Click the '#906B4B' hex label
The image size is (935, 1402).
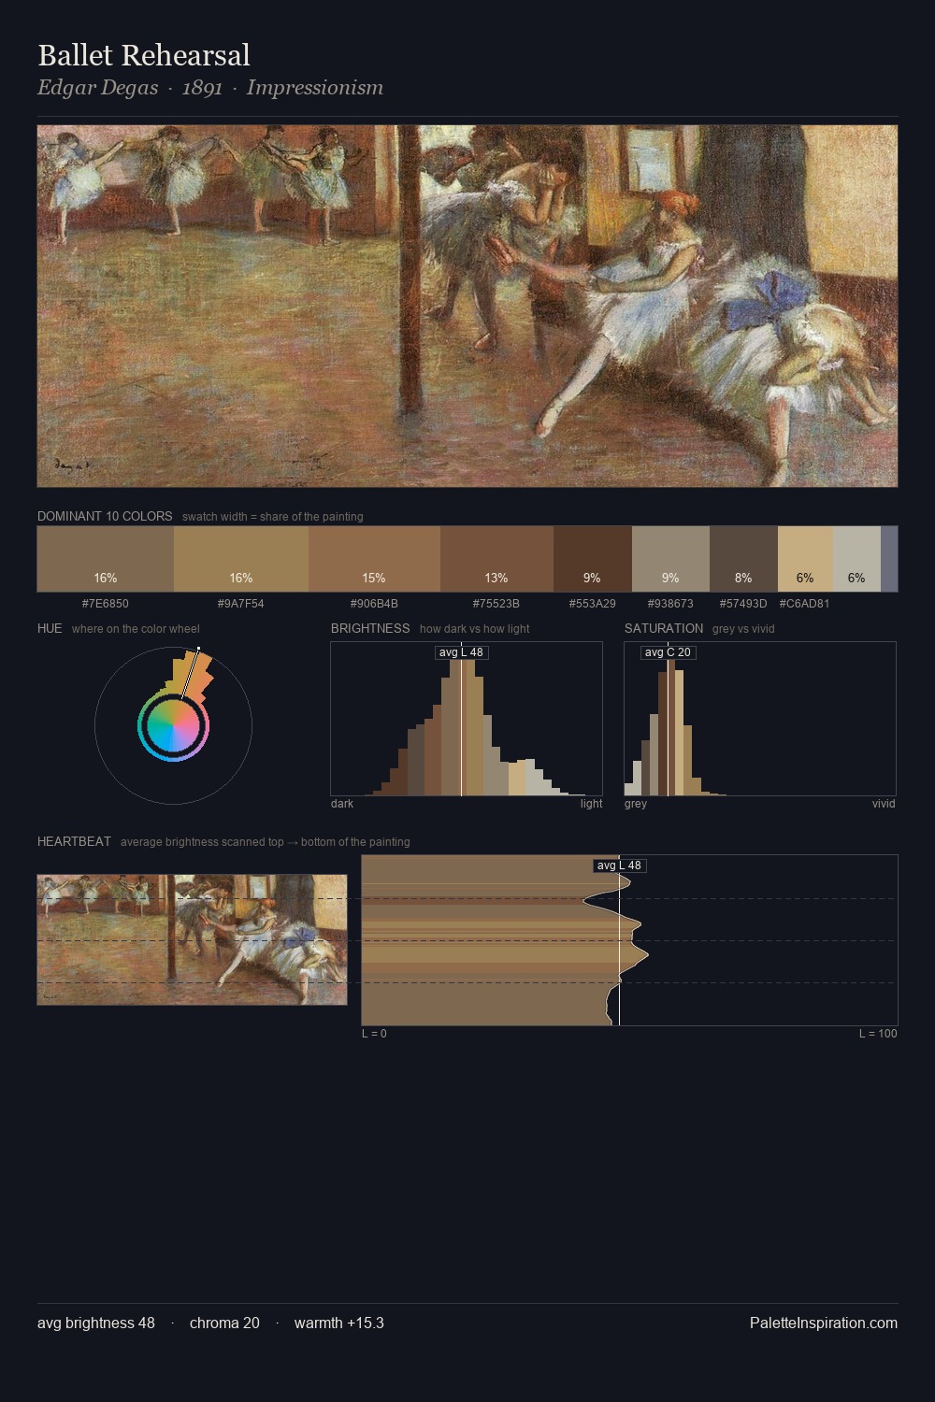374,604
